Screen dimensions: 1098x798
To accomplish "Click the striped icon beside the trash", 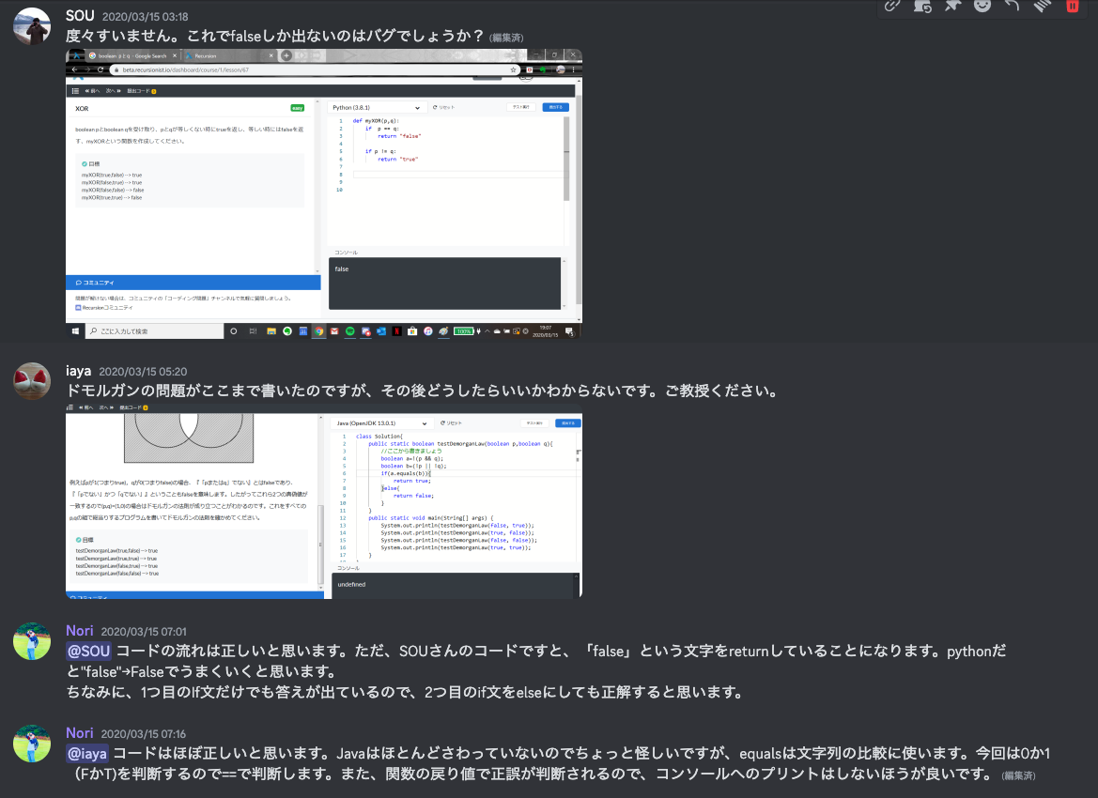I will (1043, 6).
